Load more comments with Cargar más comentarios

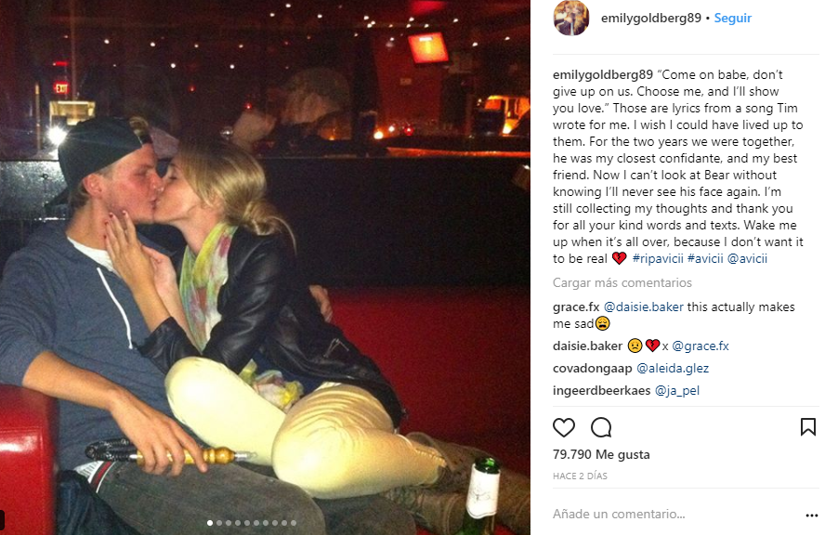coord(622,282)
